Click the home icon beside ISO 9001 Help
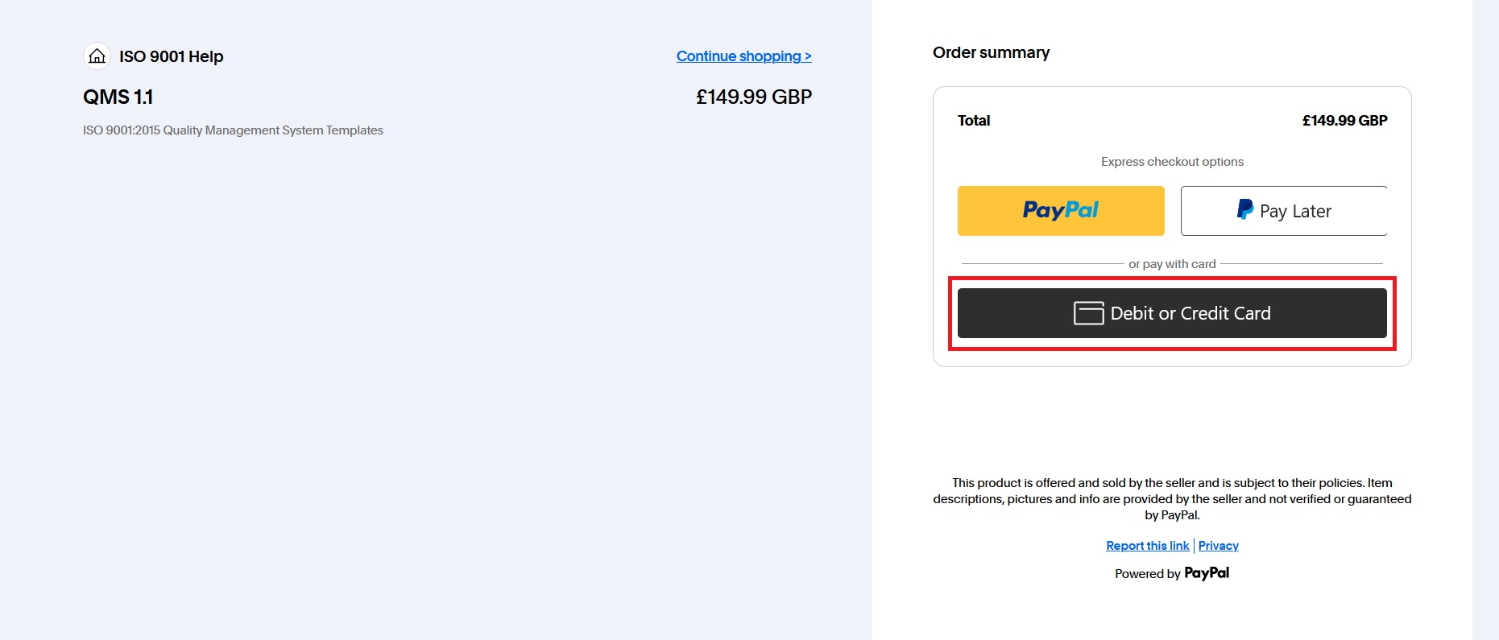The width and height of the screenshot is (1499, 640). coord(97,56)
